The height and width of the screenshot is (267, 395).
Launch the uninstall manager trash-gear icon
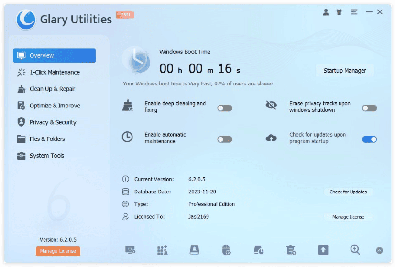291,250
